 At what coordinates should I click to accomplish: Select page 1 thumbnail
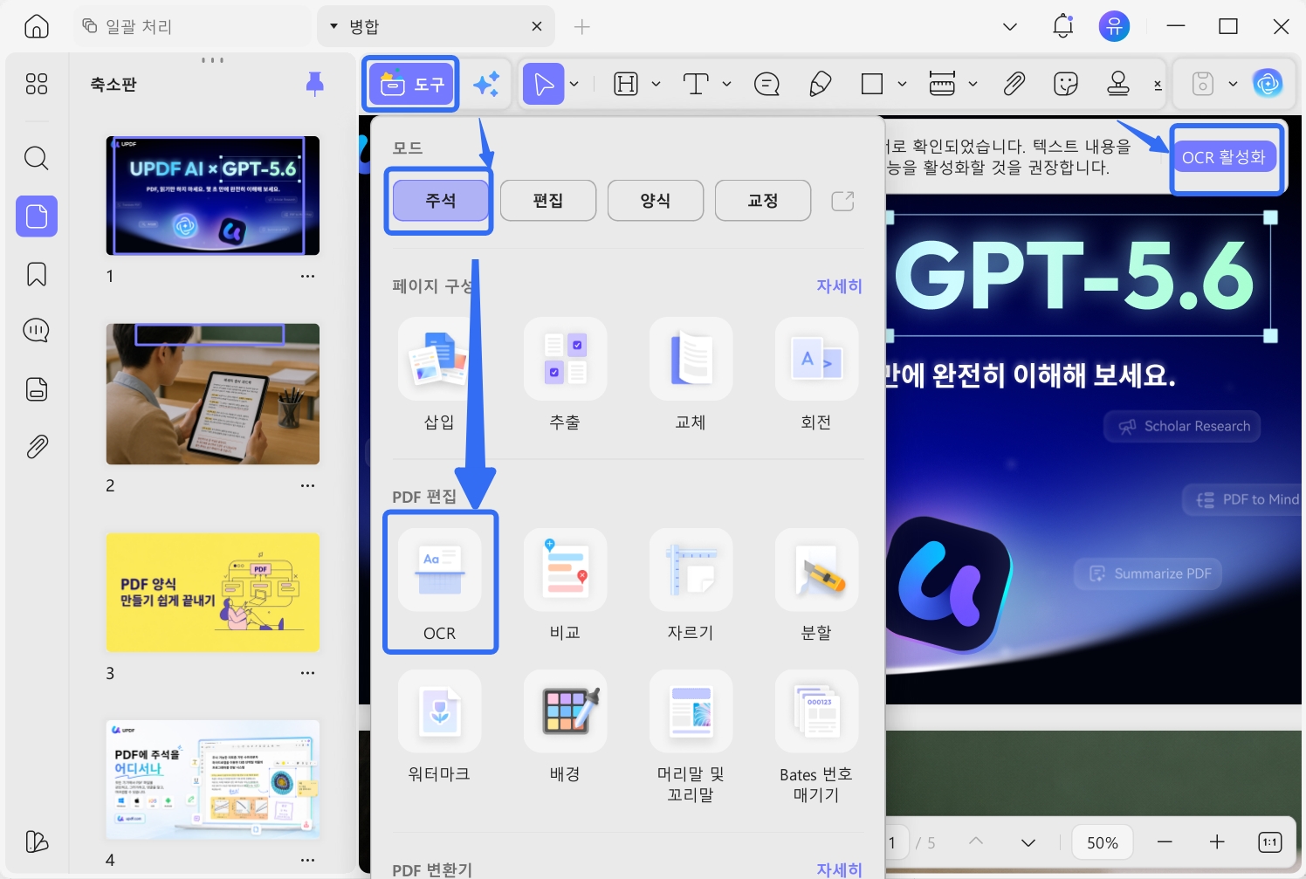coord(213,196)
